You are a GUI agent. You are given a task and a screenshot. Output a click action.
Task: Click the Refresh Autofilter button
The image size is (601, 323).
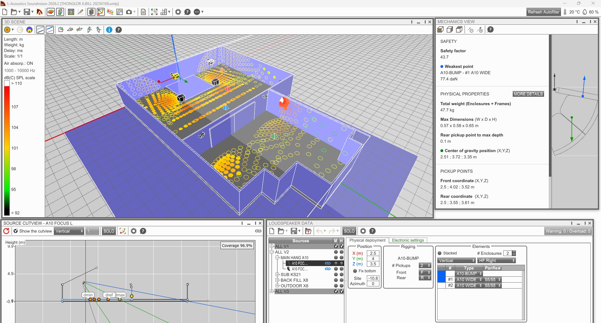[544, 12]
